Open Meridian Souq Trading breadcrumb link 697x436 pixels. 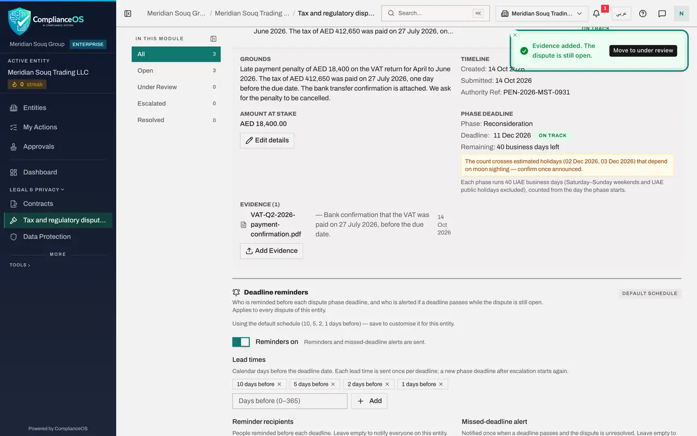252,13
